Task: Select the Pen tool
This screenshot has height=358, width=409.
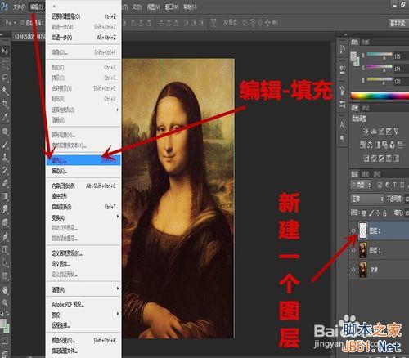Action: [5, 236]
